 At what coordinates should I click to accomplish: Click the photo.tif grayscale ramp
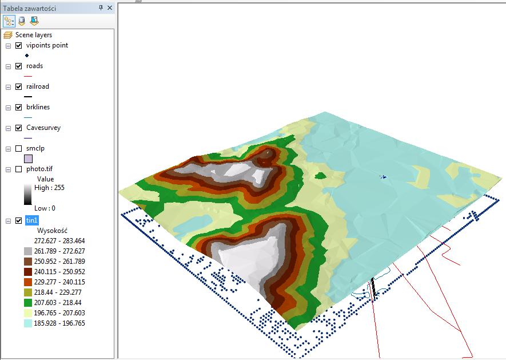point(28,195)
